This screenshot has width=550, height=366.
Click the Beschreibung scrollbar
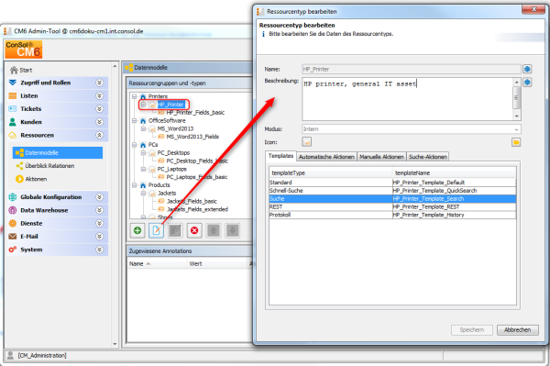click(516, 99)
